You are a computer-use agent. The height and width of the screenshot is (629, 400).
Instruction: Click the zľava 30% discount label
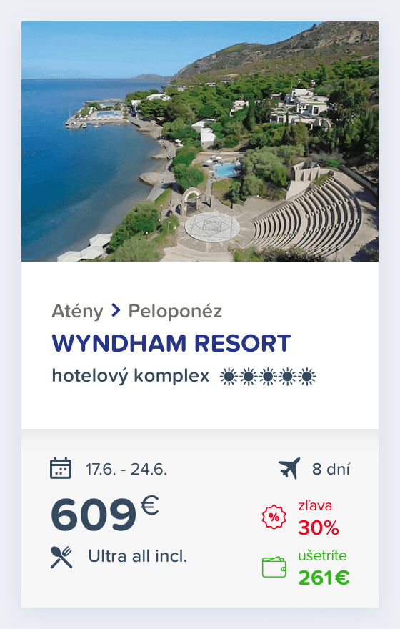coord(319,517)
